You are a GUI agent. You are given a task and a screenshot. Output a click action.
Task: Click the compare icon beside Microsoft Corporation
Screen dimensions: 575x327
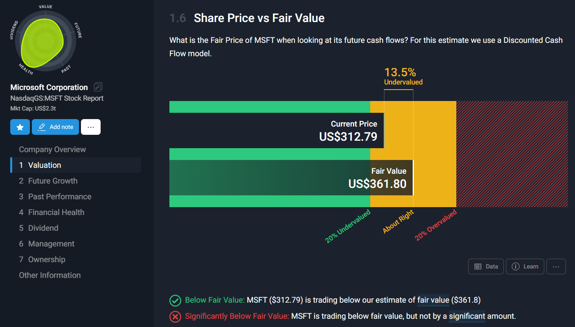click(x=97, y=86)
